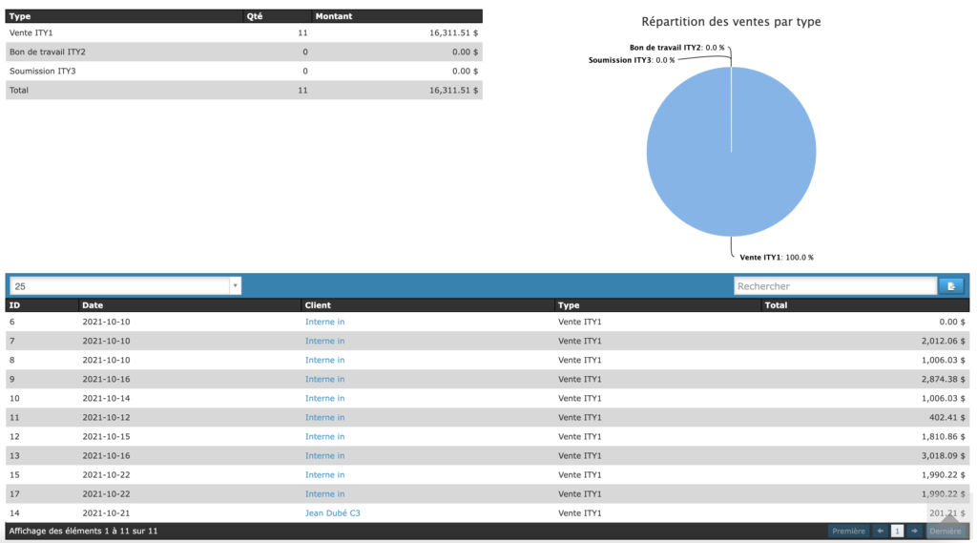Click the export file icon beside search

[x=950, y=286]
